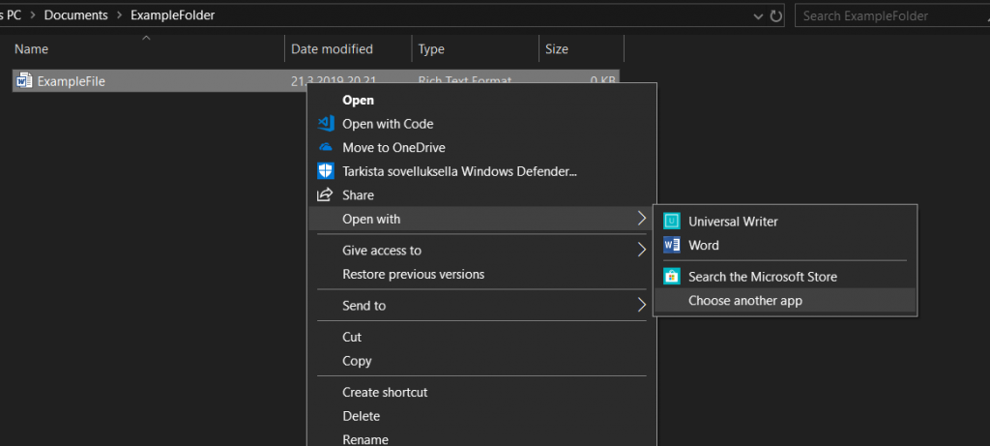This screenshot has height=446, width=990.
Task: Click the Microsoft Store bag icon
Action: click(x=672, y=277)
